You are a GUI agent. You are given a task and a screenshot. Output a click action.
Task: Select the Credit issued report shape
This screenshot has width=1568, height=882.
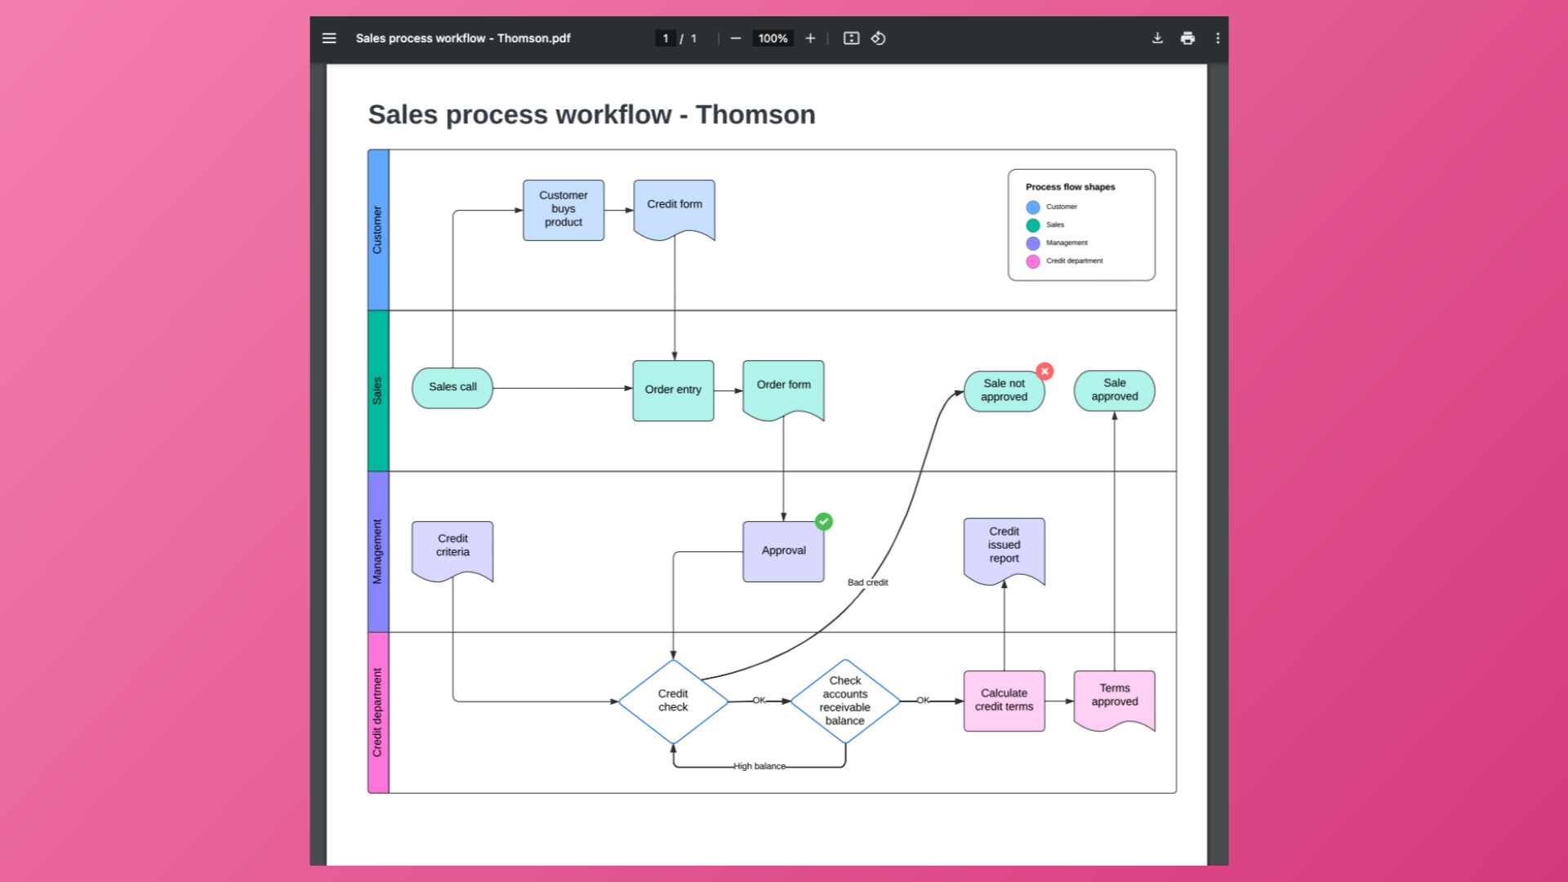click(1004, 551)
